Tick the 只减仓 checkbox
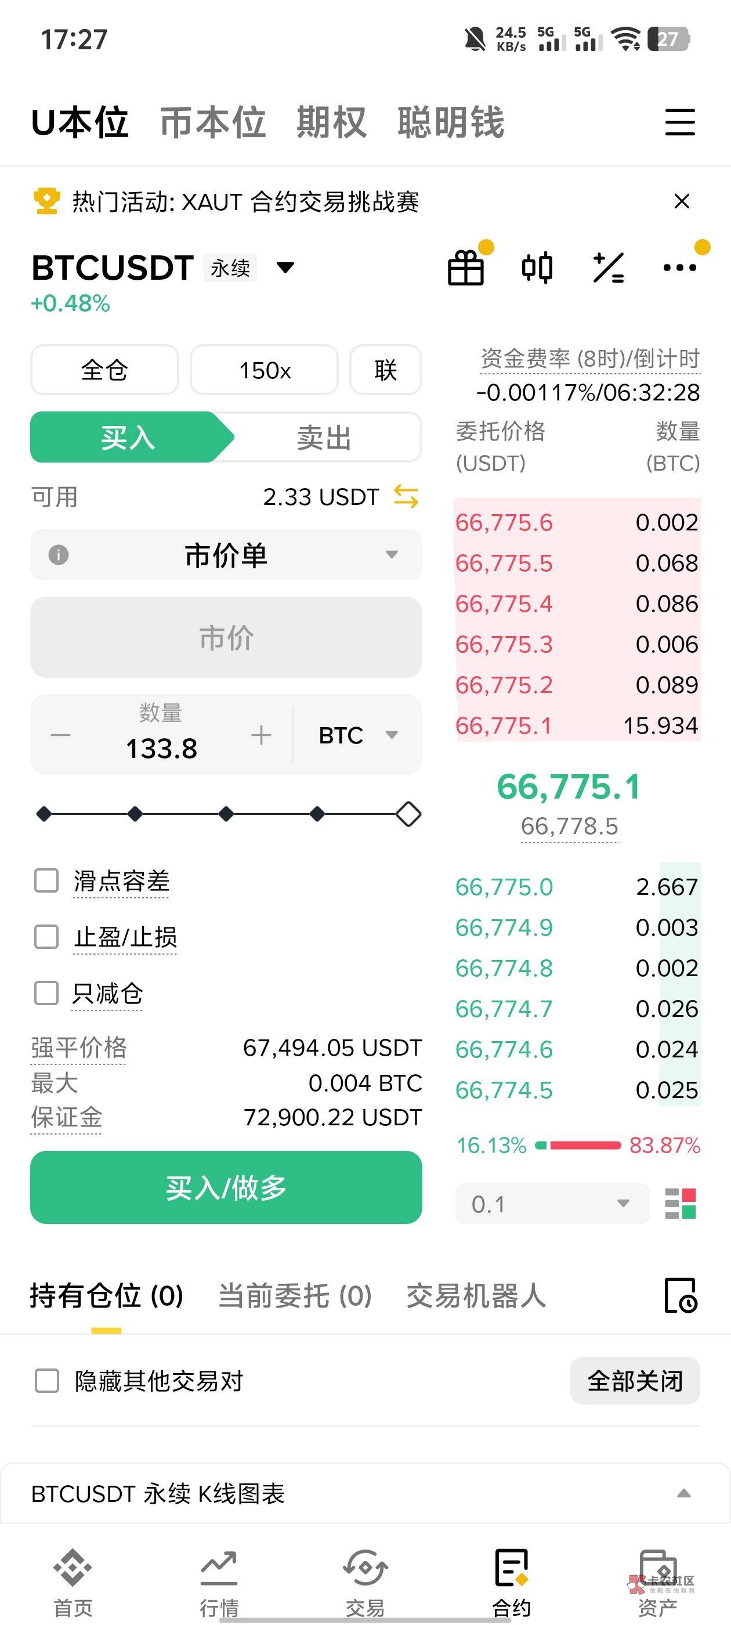Image resolution: width=731 pixels, height=1625 pixels. click(46, 993)
